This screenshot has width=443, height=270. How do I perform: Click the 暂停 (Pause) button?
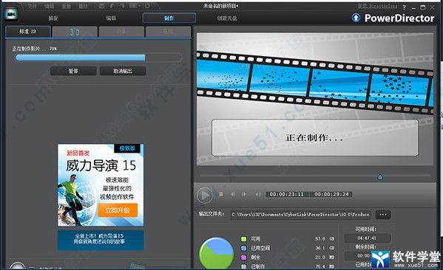(73, 71)
